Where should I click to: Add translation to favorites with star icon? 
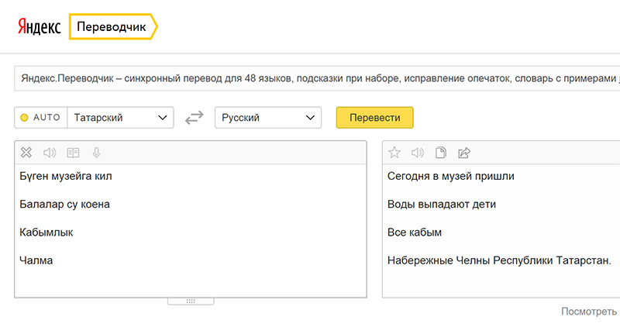point(394,152)
